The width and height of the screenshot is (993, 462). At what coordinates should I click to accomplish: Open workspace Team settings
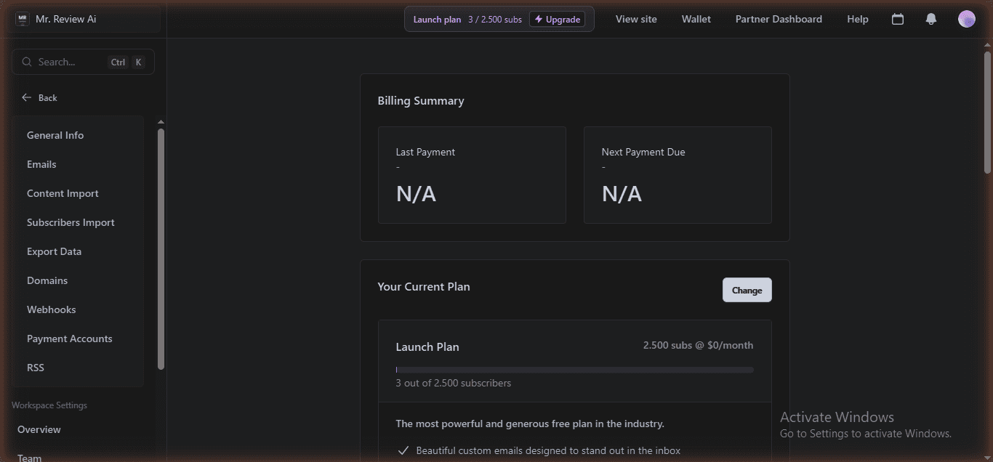[30, 457]
